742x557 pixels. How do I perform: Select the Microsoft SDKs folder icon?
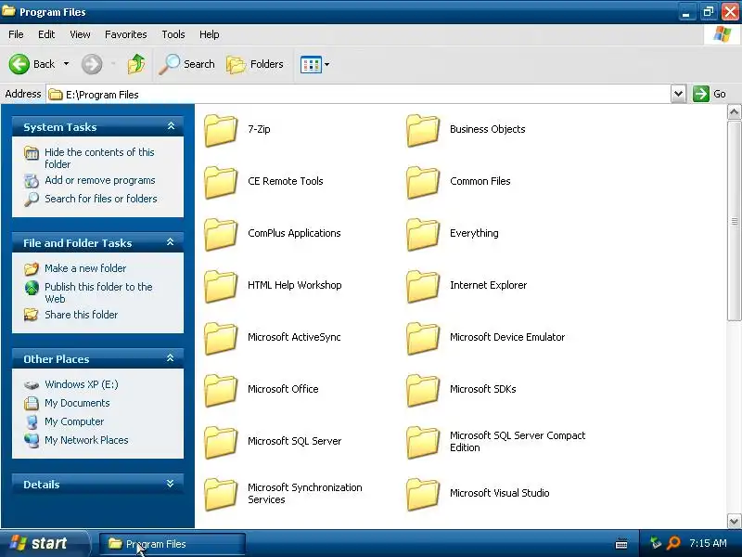point(423,390)
